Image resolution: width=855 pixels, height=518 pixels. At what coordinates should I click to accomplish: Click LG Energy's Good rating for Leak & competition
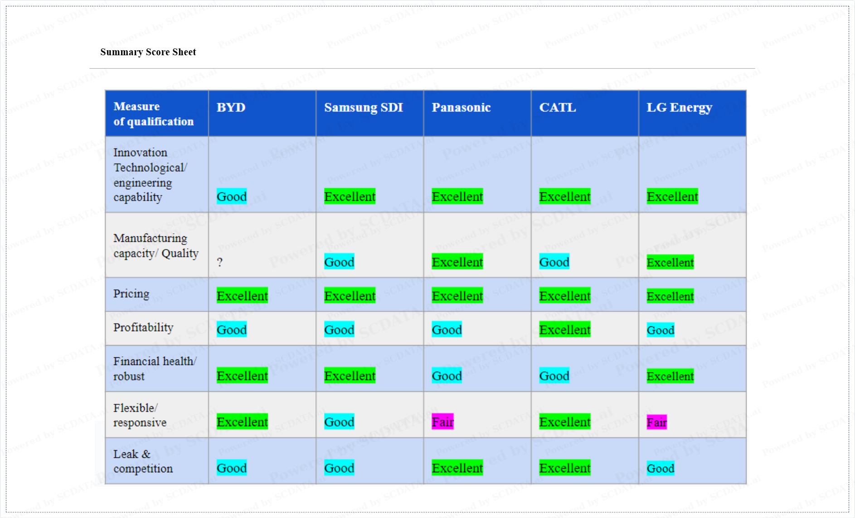tap(661, 468)
